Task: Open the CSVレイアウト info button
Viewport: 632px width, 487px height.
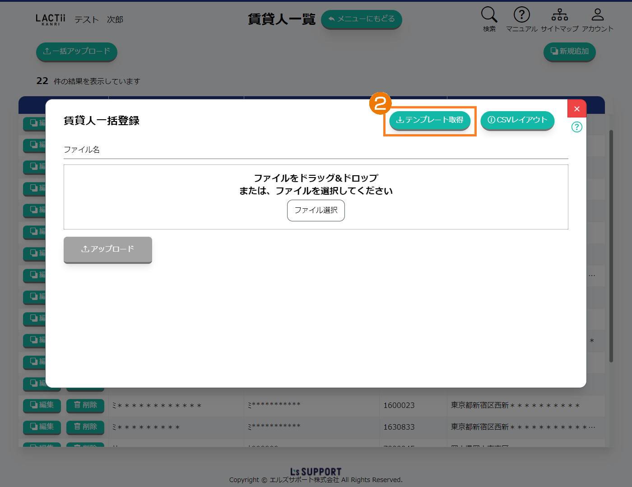Action: (517, 120)
